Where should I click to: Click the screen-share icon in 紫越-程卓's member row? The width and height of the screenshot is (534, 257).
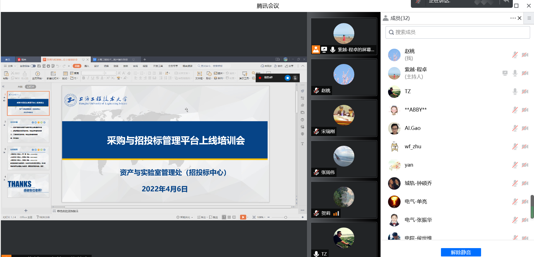[505, 73]
